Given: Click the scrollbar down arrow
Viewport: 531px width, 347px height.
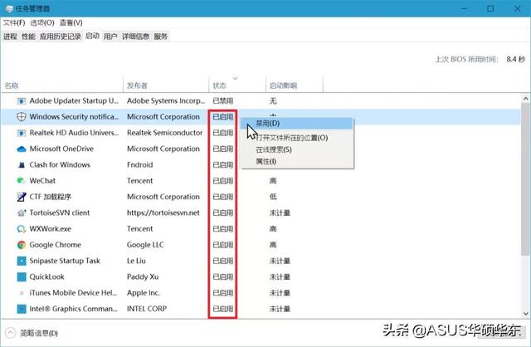Looking at the screenshot, I should pyautogui.click(x=525, y=314).
